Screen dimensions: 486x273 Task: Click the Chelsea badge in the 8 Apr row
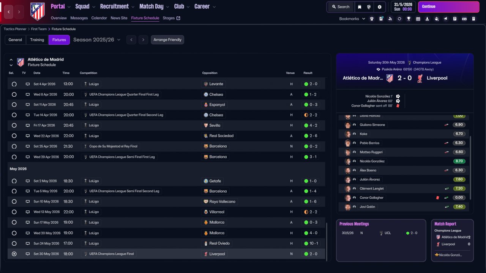click(206, 94)
